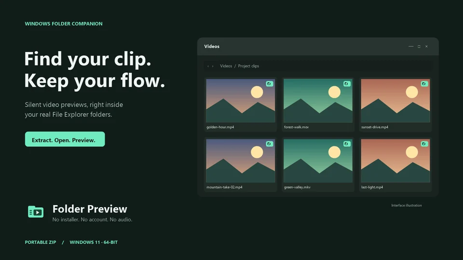Image resolution: width=463 pixels, height=260 pixels.
Task: Click the Videos window title text
Action: 212,46
